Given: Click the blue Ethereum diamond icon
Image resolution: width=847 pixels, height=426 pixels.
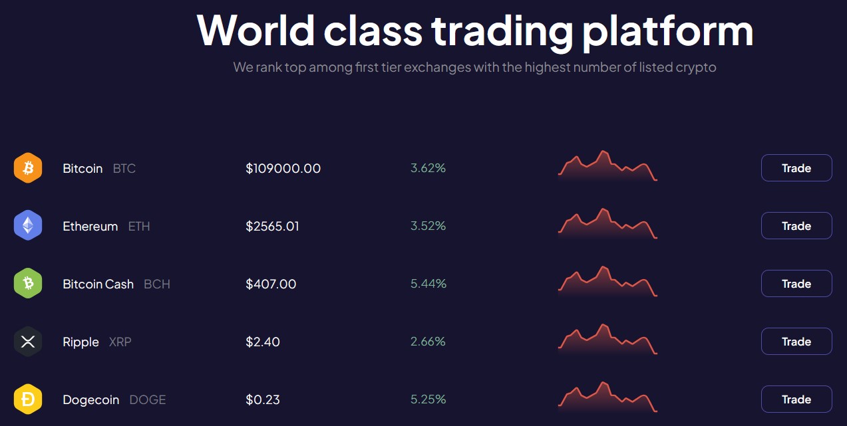Looking at the screenshot, I should (x=28, y=226).
